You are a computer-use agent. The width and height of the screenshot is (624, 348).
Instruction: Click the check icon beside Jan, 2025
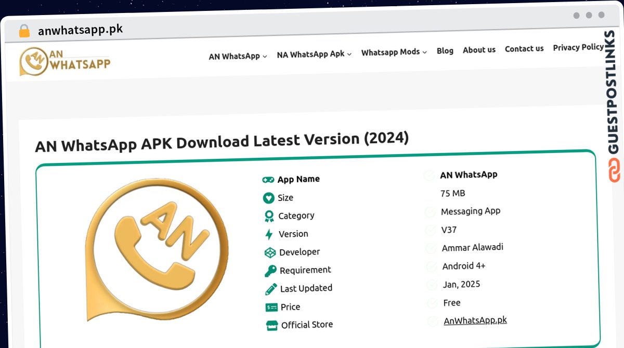(x=433, y=285)
